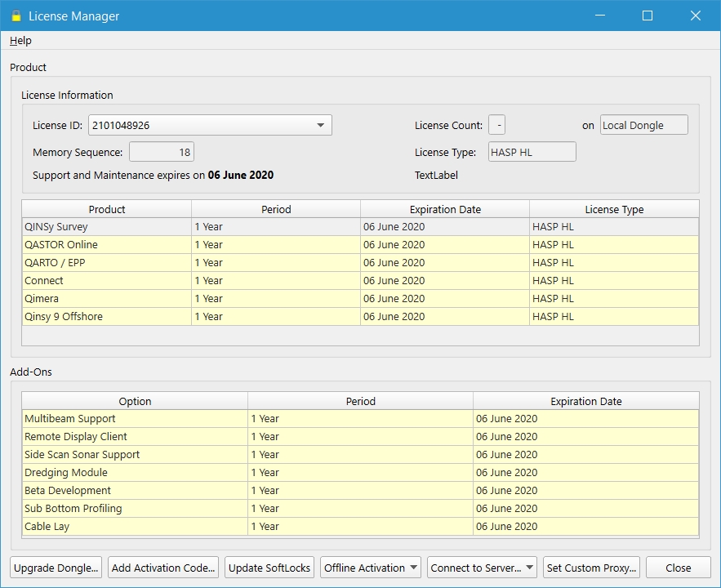The width and height of the screenshot is (721, 588).
Task: Click the Upgrade Dongle button
Action: pyautogui.click(x=56, y=568)
